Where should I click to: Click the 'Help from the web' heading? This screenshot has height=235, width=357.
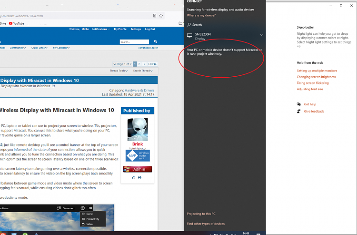pyautogui.click(x=310, y=62)
